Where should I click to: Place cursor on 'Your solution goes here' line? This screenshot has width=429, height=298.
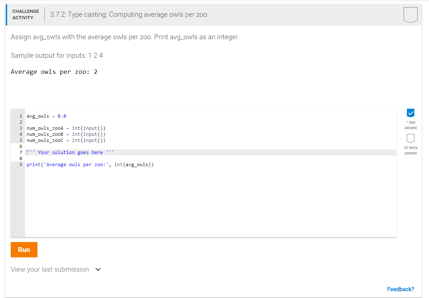(x=211, y=152)
